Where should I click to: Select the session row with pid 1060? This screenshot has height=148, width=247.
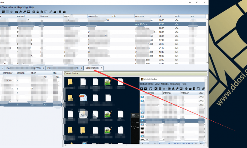(x=103, y=20)
